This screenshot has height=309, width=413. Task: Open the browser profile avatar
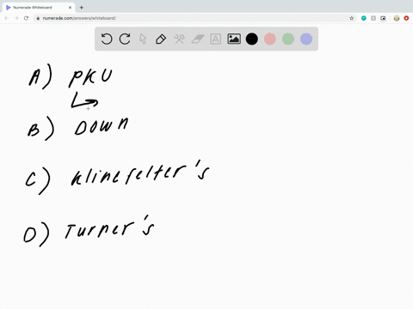[397, 18]
